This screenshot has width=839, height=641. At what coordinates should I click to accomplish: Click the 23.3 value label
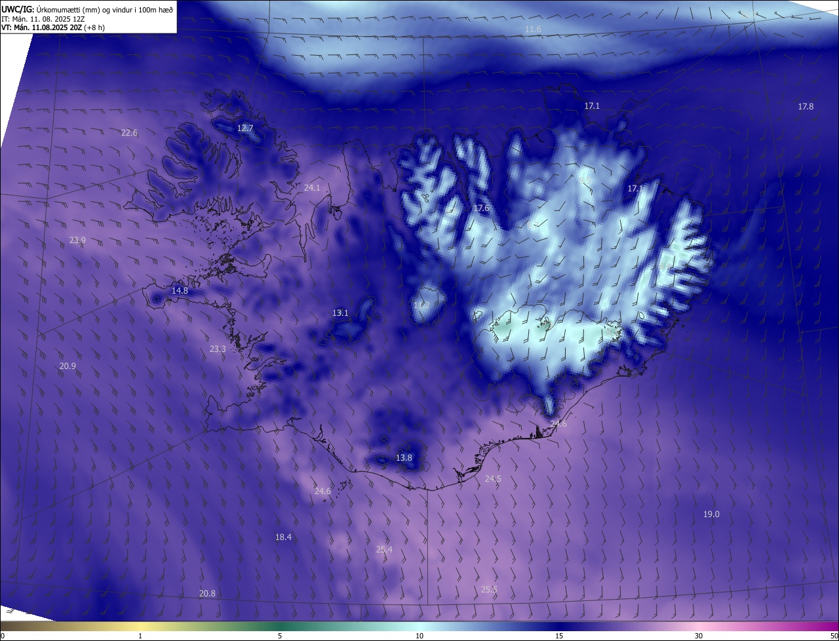coord(218,349)
